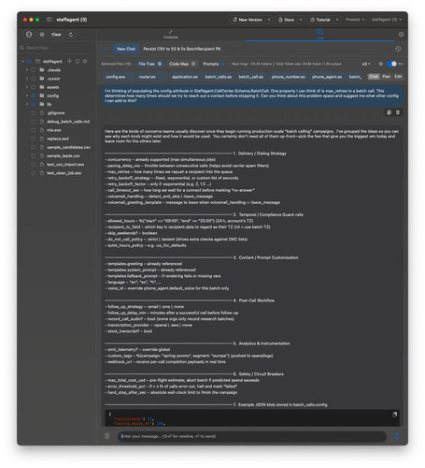Screen dimensions: 425x468
Task: Check the .cursor folder checkbox
Action: click(x=34, y=79)
